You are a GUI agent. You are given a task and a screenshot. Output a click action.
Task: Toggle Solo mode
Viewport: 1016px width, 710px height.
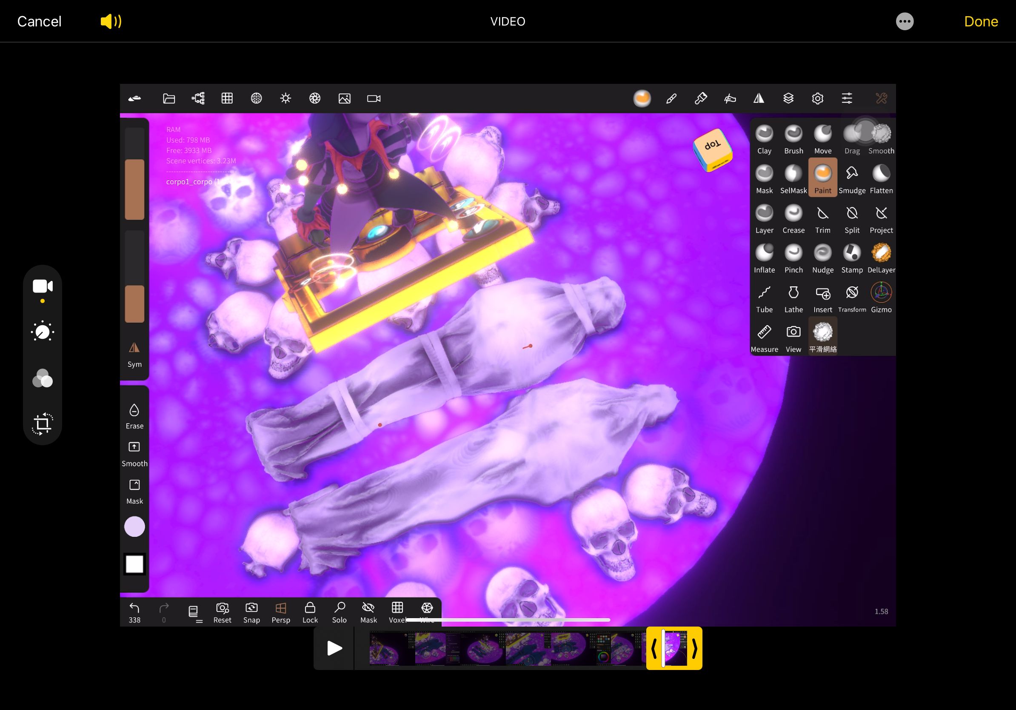click(x=339, y=613)
